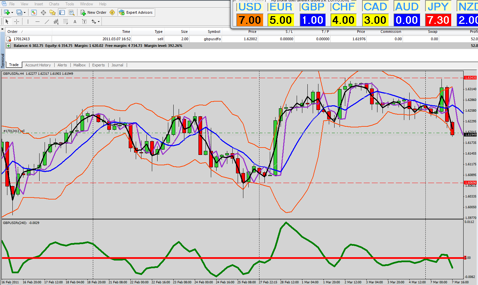
Task: Toggle the Terminal panel icon
Action: pyautogui.click(x=62, y=12)
